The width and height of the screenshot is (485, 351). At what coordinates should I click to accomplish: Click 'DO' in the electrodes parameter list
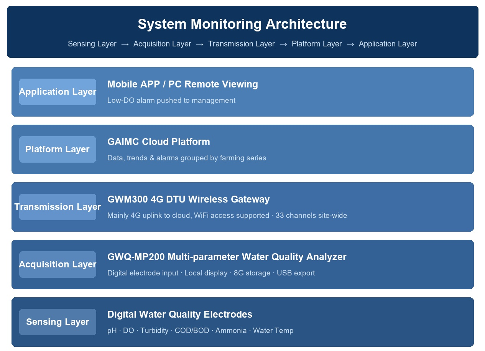coord(129,331)
